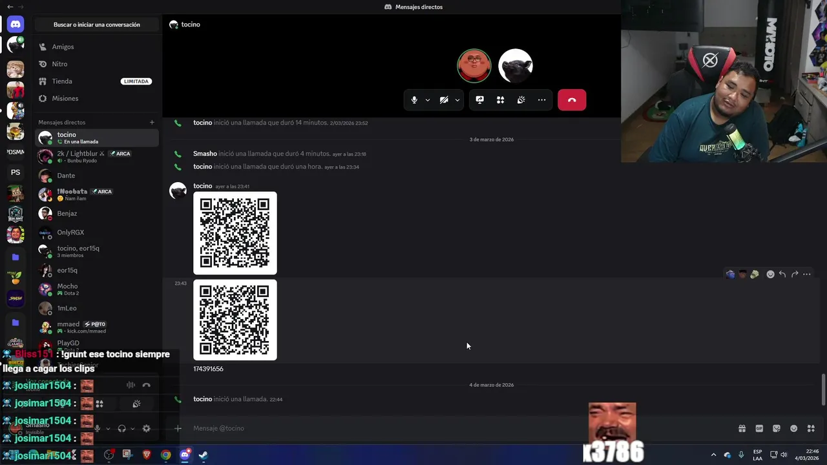This screenshot has width=827, height=465.
Task: Open Nitro page
Action: (x=97, y=64)
